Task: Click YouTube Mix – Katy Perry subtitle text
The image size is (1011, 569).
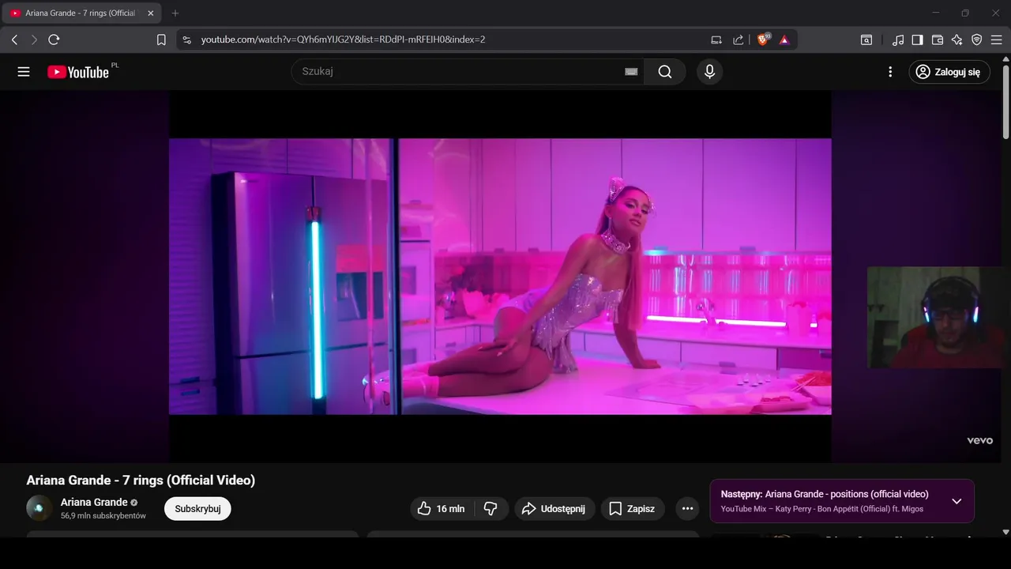Action: [822, 509]
